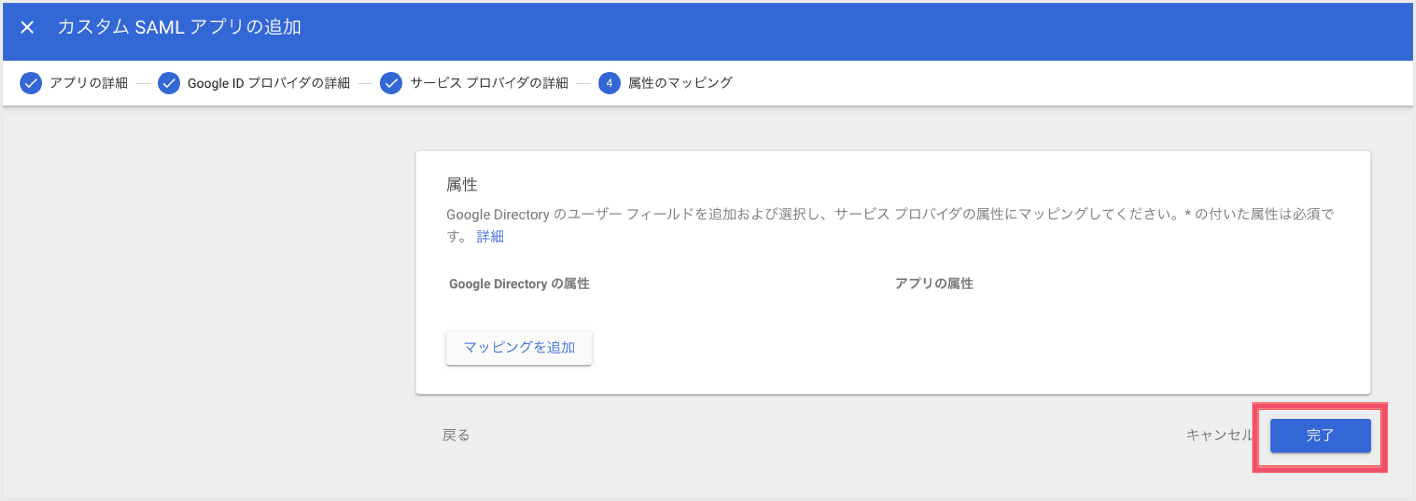Click the 属性 section heading
Viewport: 1416px width, 501px height.
coord(462,185)
